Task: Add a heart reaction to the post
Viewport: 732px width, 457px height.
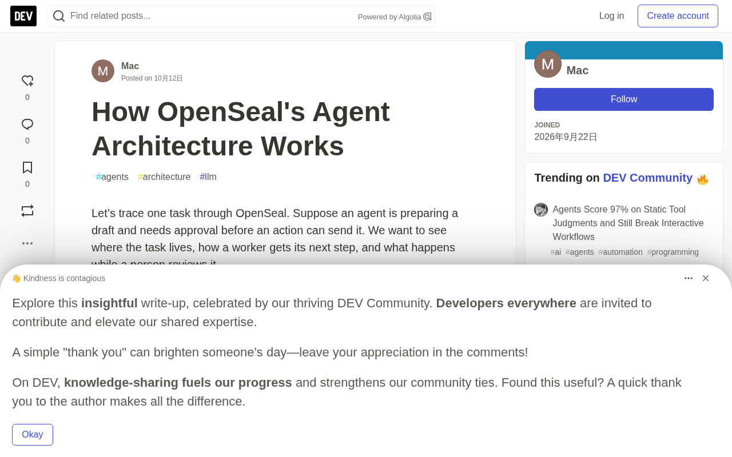Action: tap(27, 81)
